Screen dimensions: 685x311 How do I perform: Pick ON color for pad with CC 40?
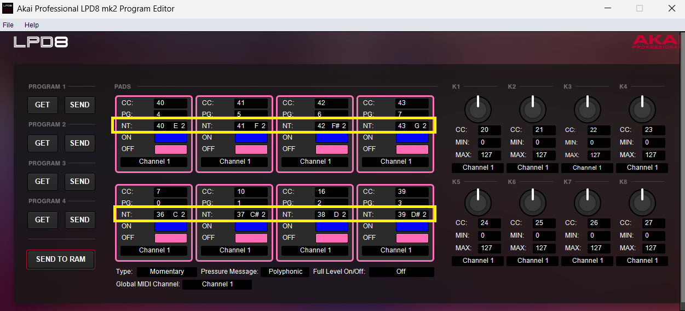point(171,137)
